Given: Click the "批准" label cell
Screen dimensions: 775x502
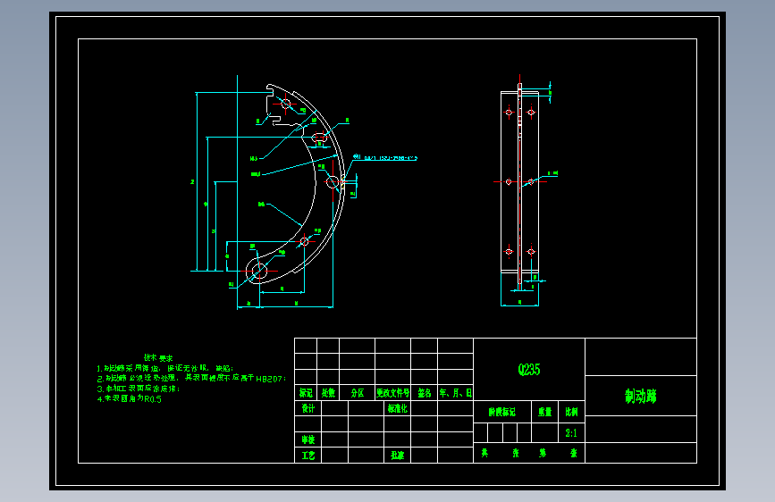Looking at the screenshot, I should pos(398,455).
